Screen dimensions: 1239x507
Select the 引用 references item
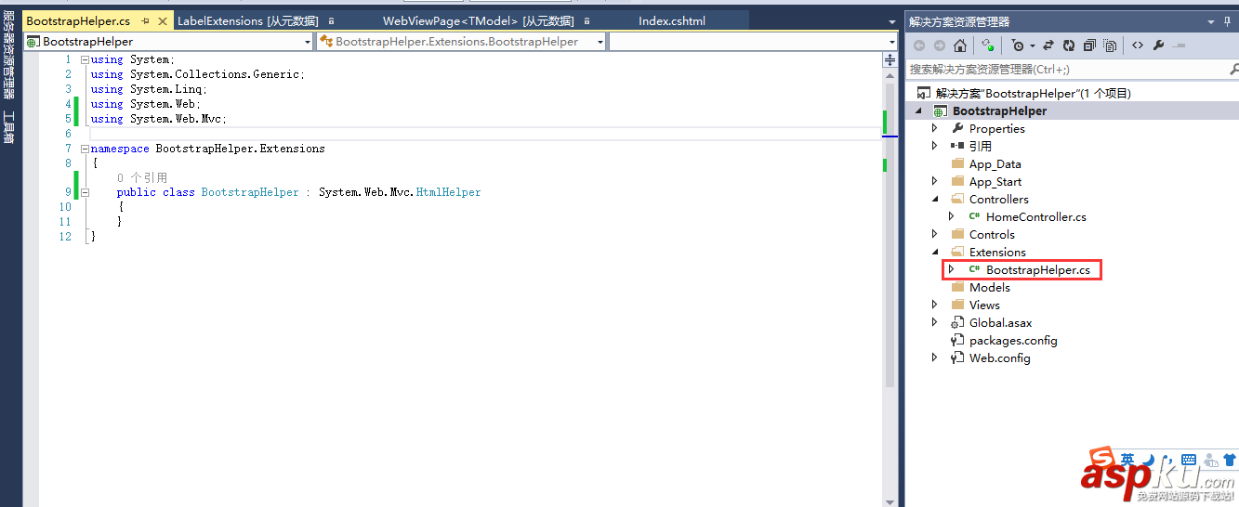point(980,146)
